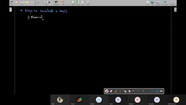Select the Zoom in magnifier
The width and height of the screenshot is (186, 105).
[134, 91]
